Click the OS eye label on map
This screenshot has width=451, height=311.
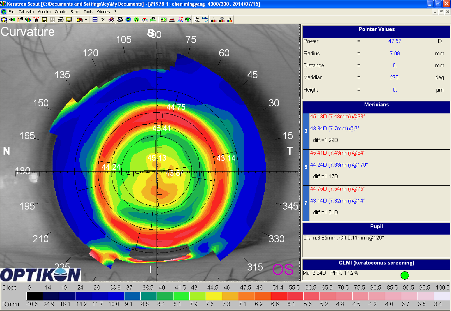(282, 269)
